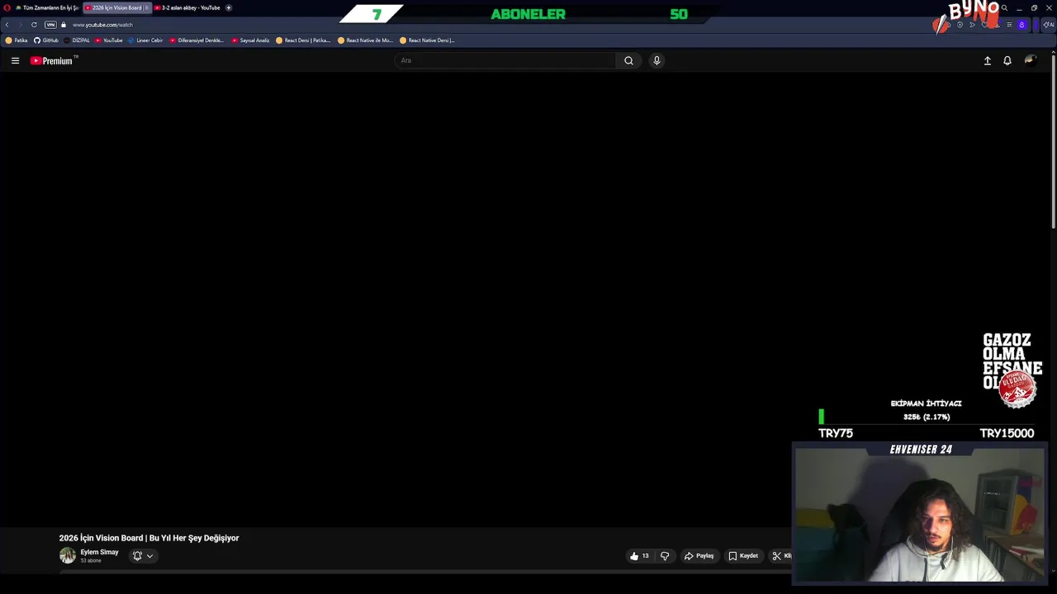Click the page vertical scrollbar
The width and height of the screenshot is (1057, 594).
pyautogui.click(x=1053, y=140)
